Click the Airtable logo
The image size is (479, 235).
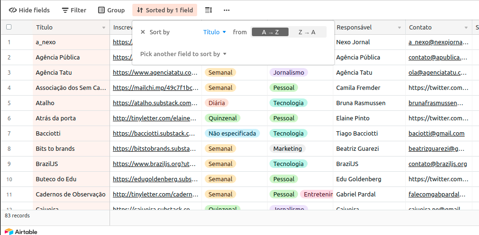coord(21,232)
